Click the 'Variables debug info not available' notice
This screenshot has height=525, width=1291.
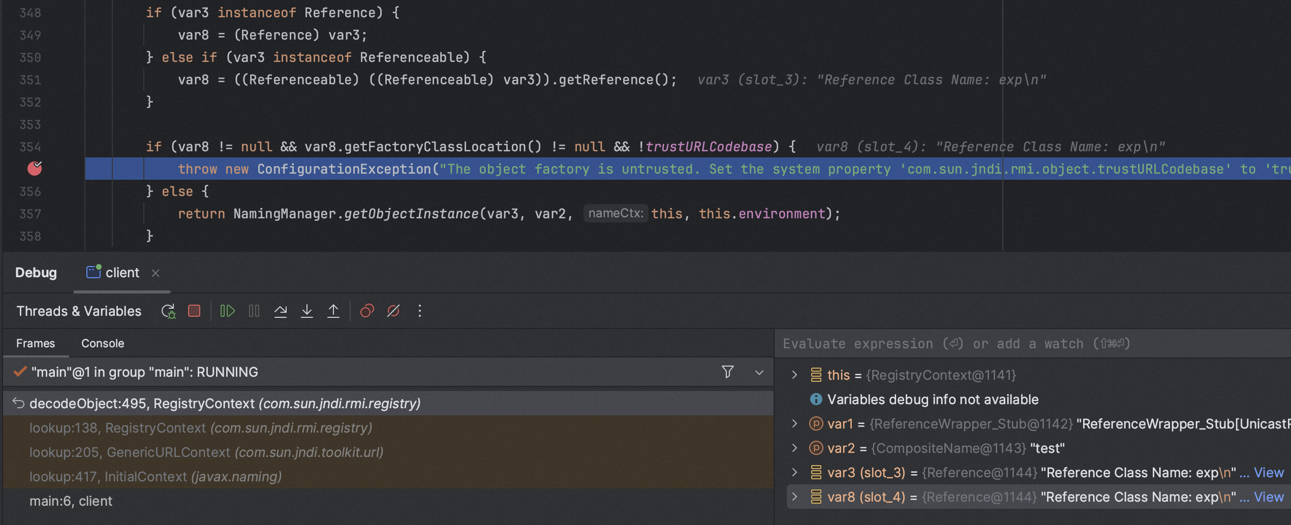933,400
